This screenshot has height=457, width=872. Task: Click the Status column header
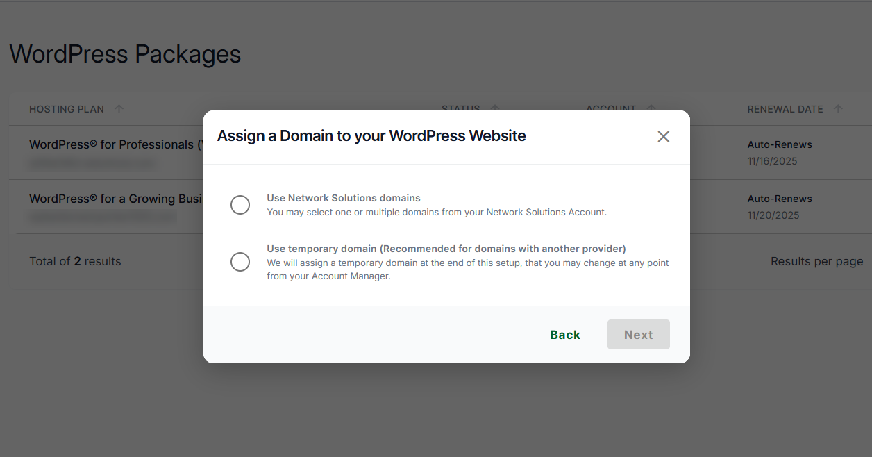click(x=460, y=108)
